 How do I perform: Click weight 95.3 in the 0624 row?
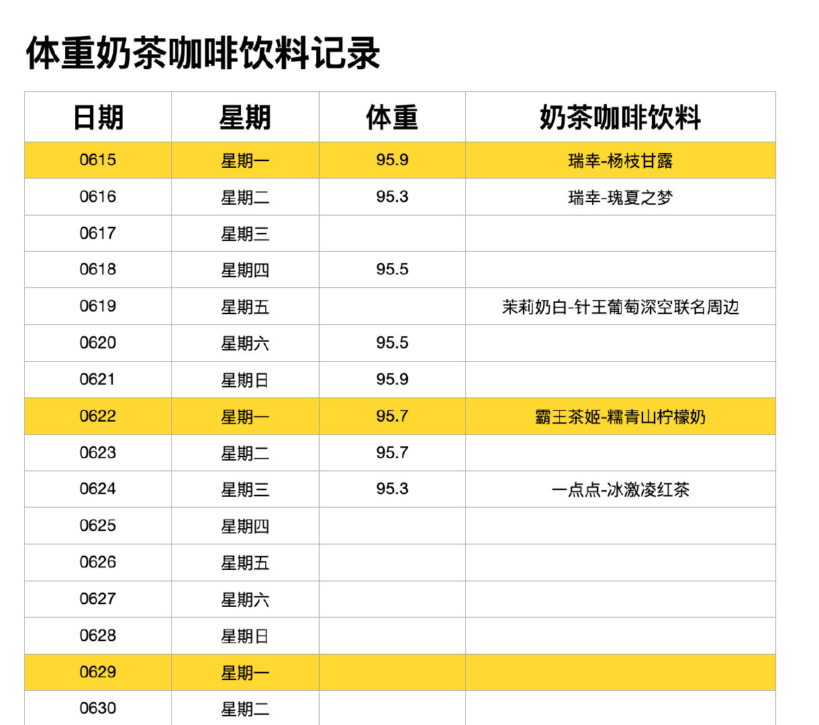click(392, 489)
